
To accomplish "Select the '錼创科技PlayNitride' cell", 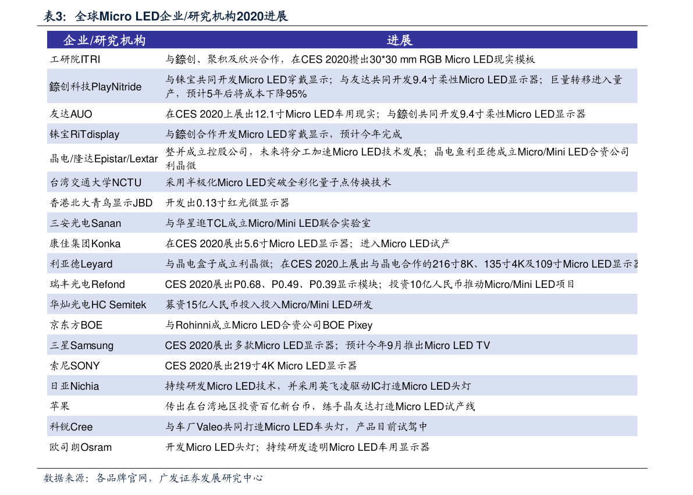I will [95, 87].
